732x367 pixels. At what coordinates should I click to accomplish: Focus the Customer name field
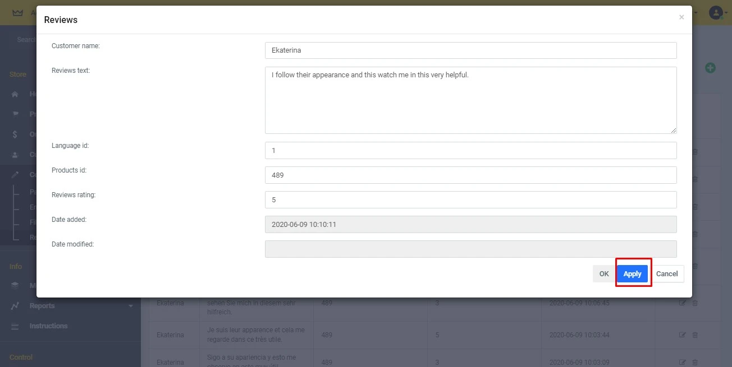point(470,50)
